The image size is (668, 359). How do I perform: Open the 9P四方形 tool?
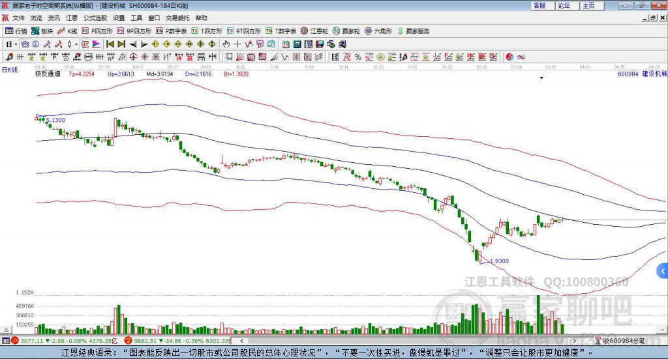coord(134,31)
